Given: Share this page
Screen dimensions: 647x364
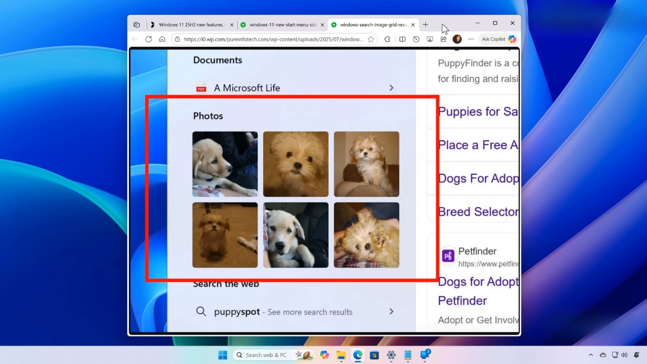Looking at the screenshot, I should pyautogui.click(x=443, y=39).
